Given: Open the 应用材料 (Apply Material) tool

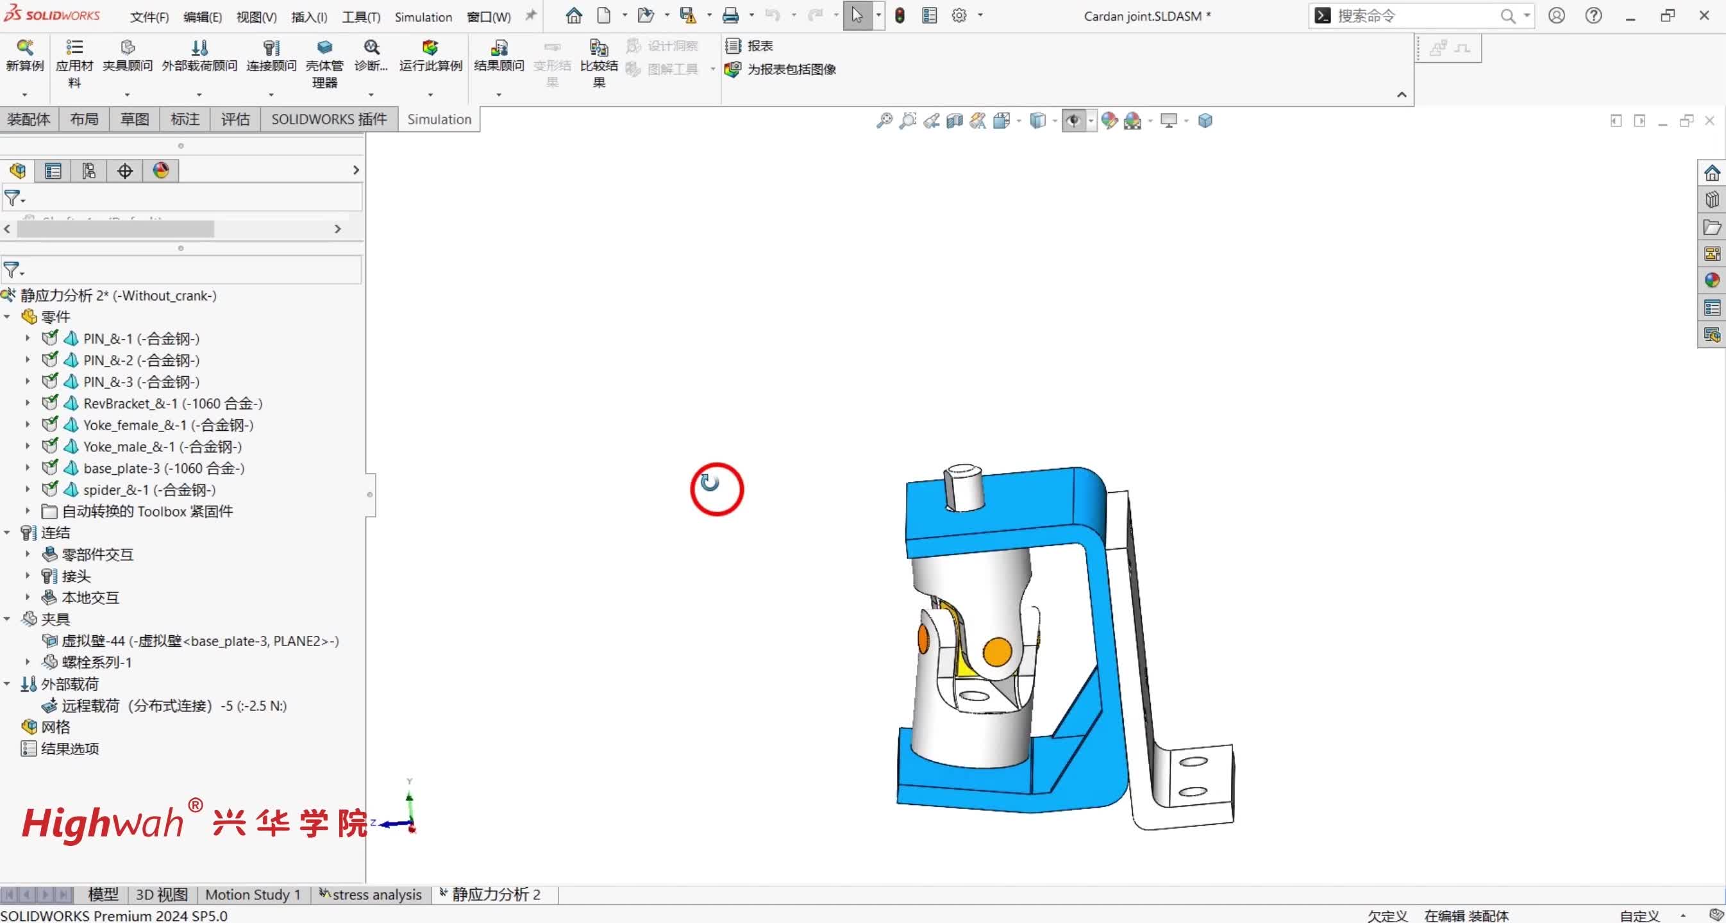Looking at the screenshot, I should click(x=74, y=48).
